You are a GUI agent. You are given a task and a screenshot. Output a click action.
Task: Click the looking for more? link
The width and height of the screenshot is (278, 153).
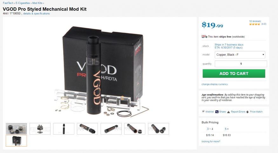pyautogui.click(x=211, y=141)
